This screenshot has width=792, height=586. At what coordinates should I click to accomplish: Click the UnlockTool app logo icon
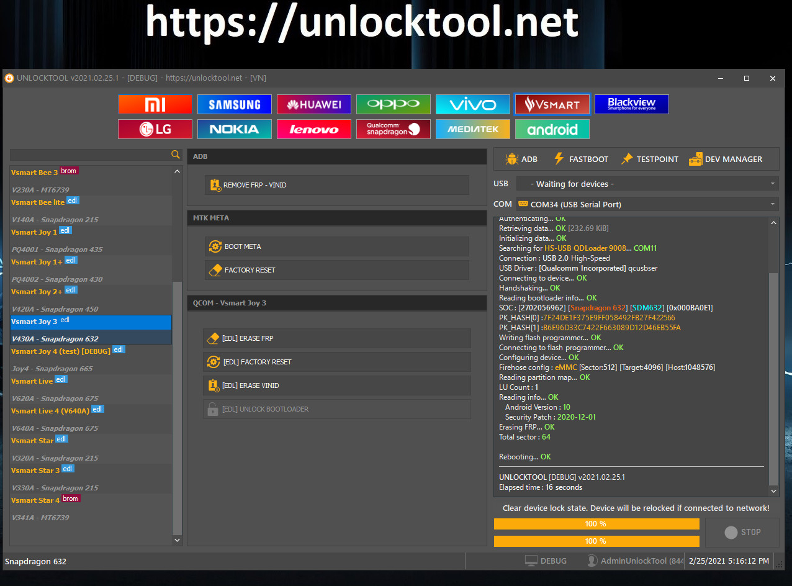click(9, 78)
